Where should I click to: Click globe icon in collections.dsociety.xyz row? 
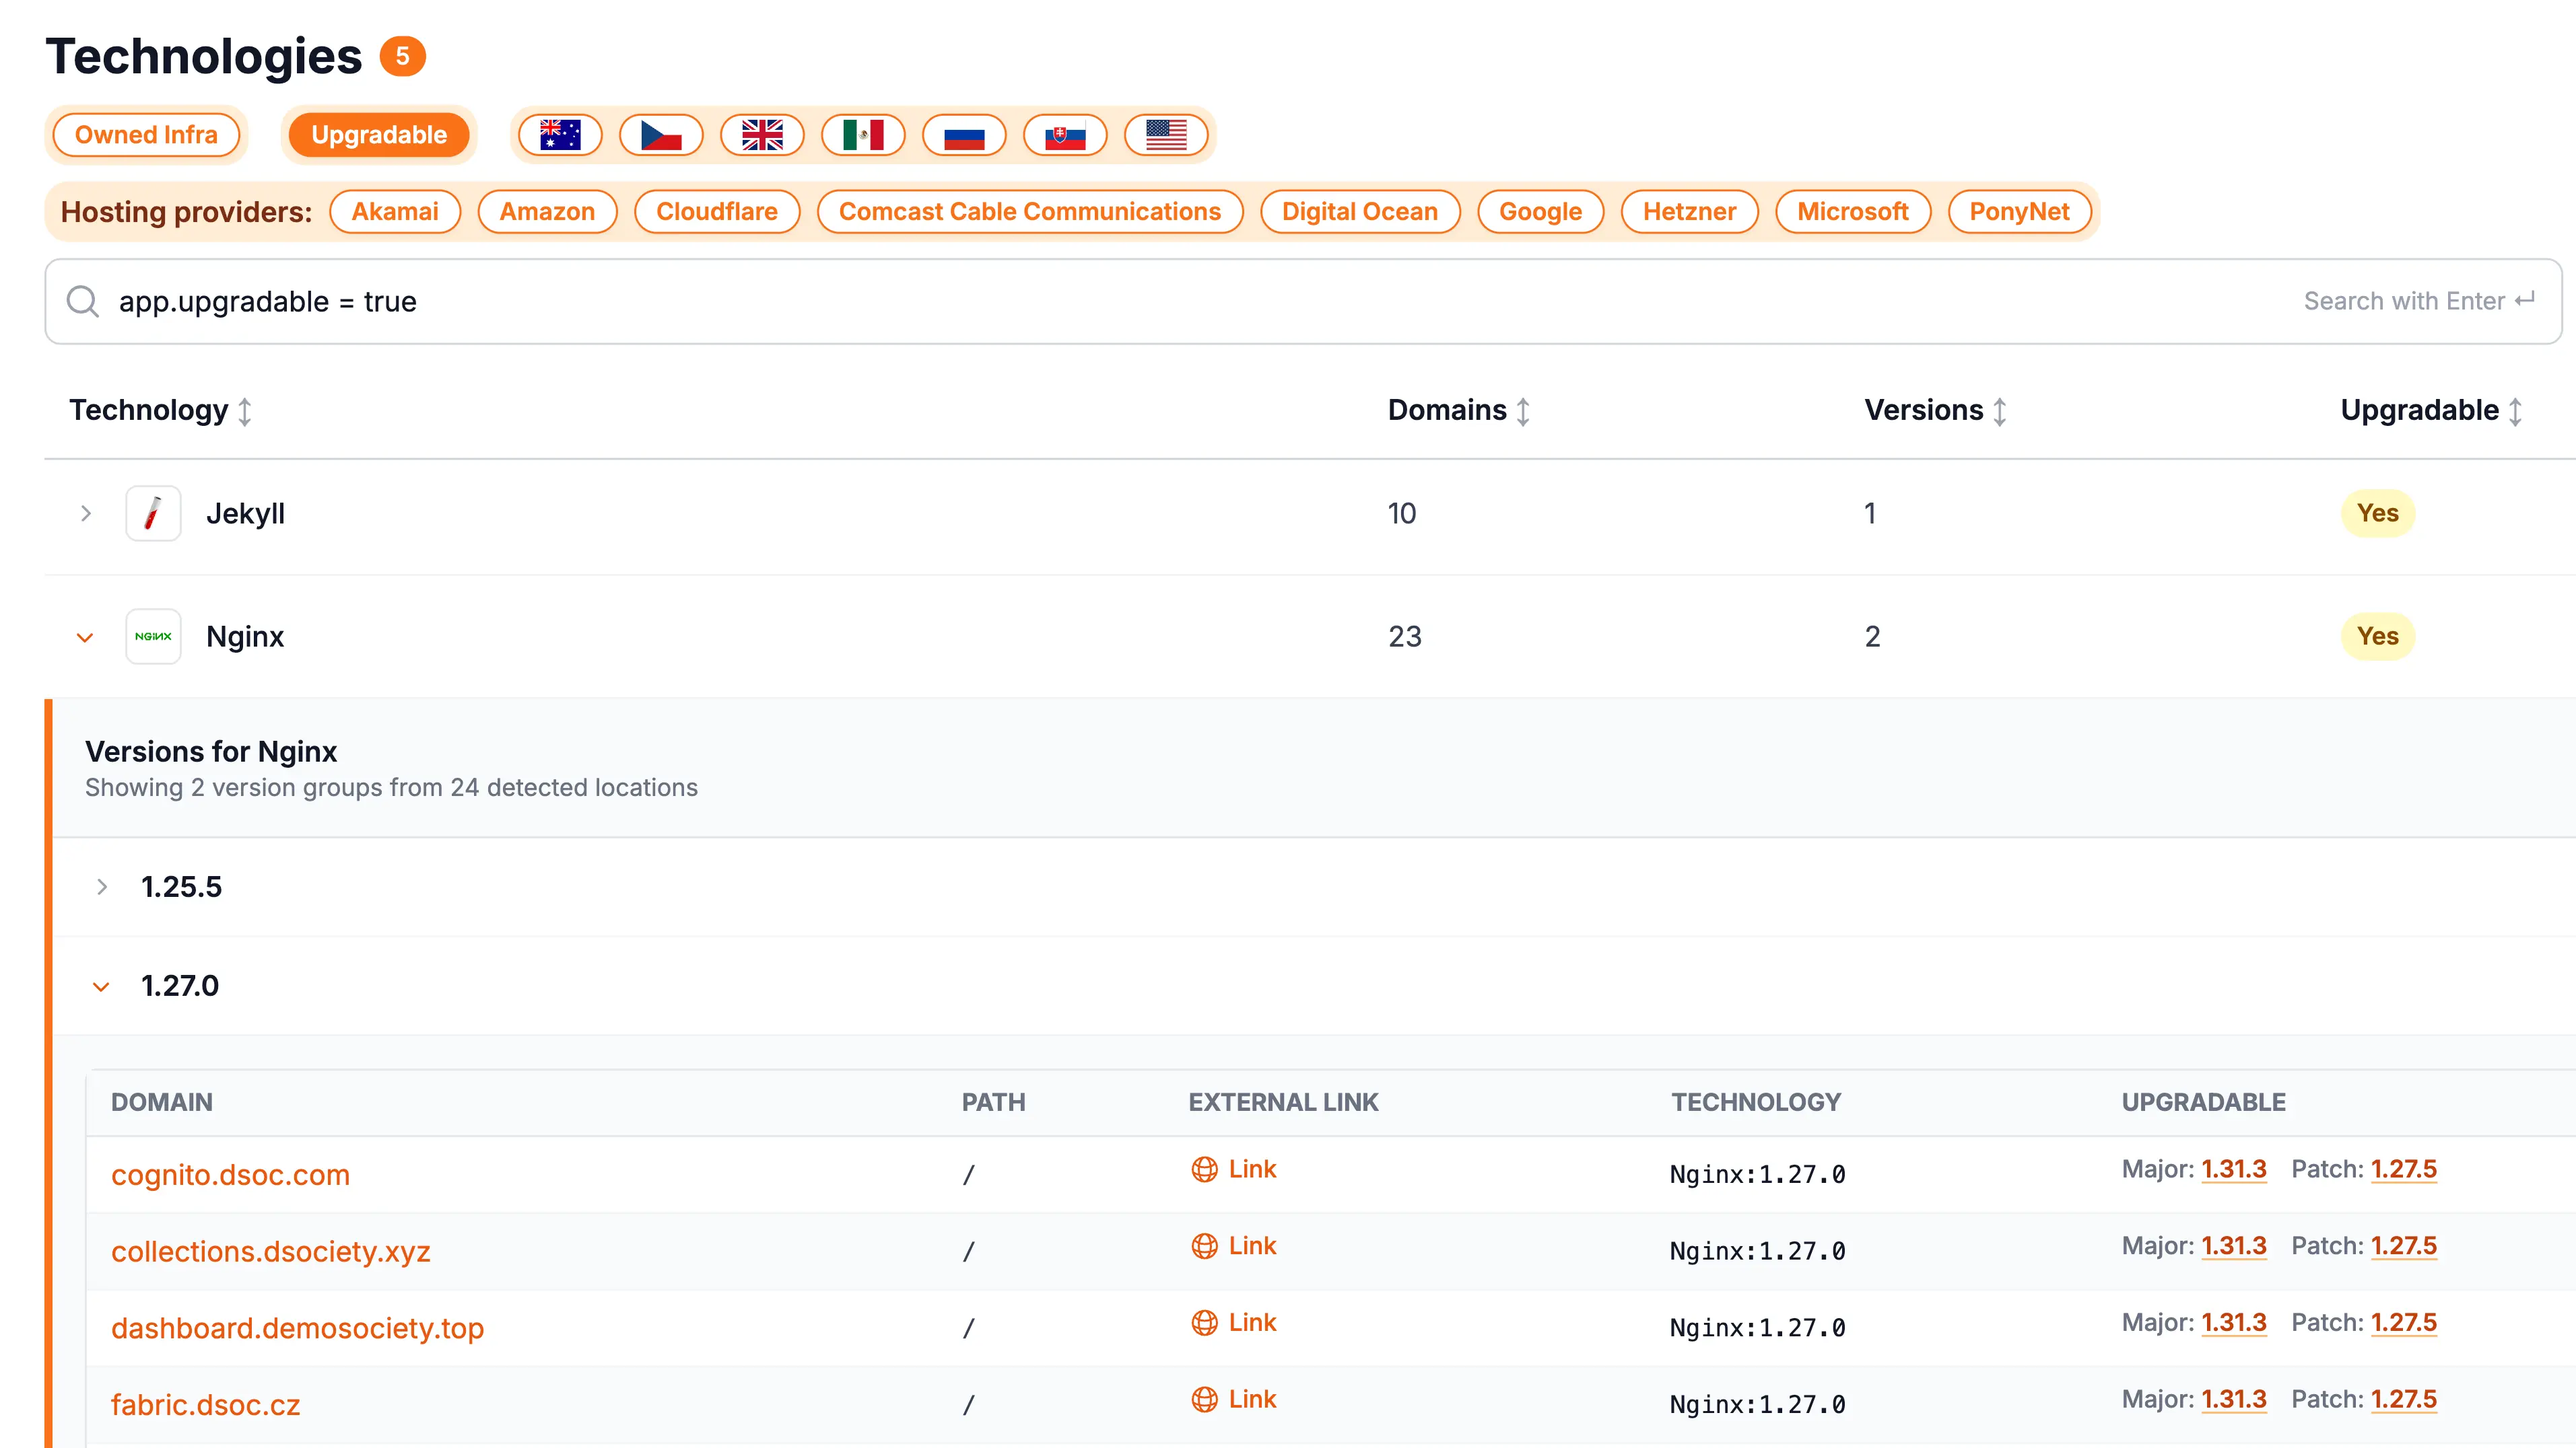click(x=1204, y=1246)
